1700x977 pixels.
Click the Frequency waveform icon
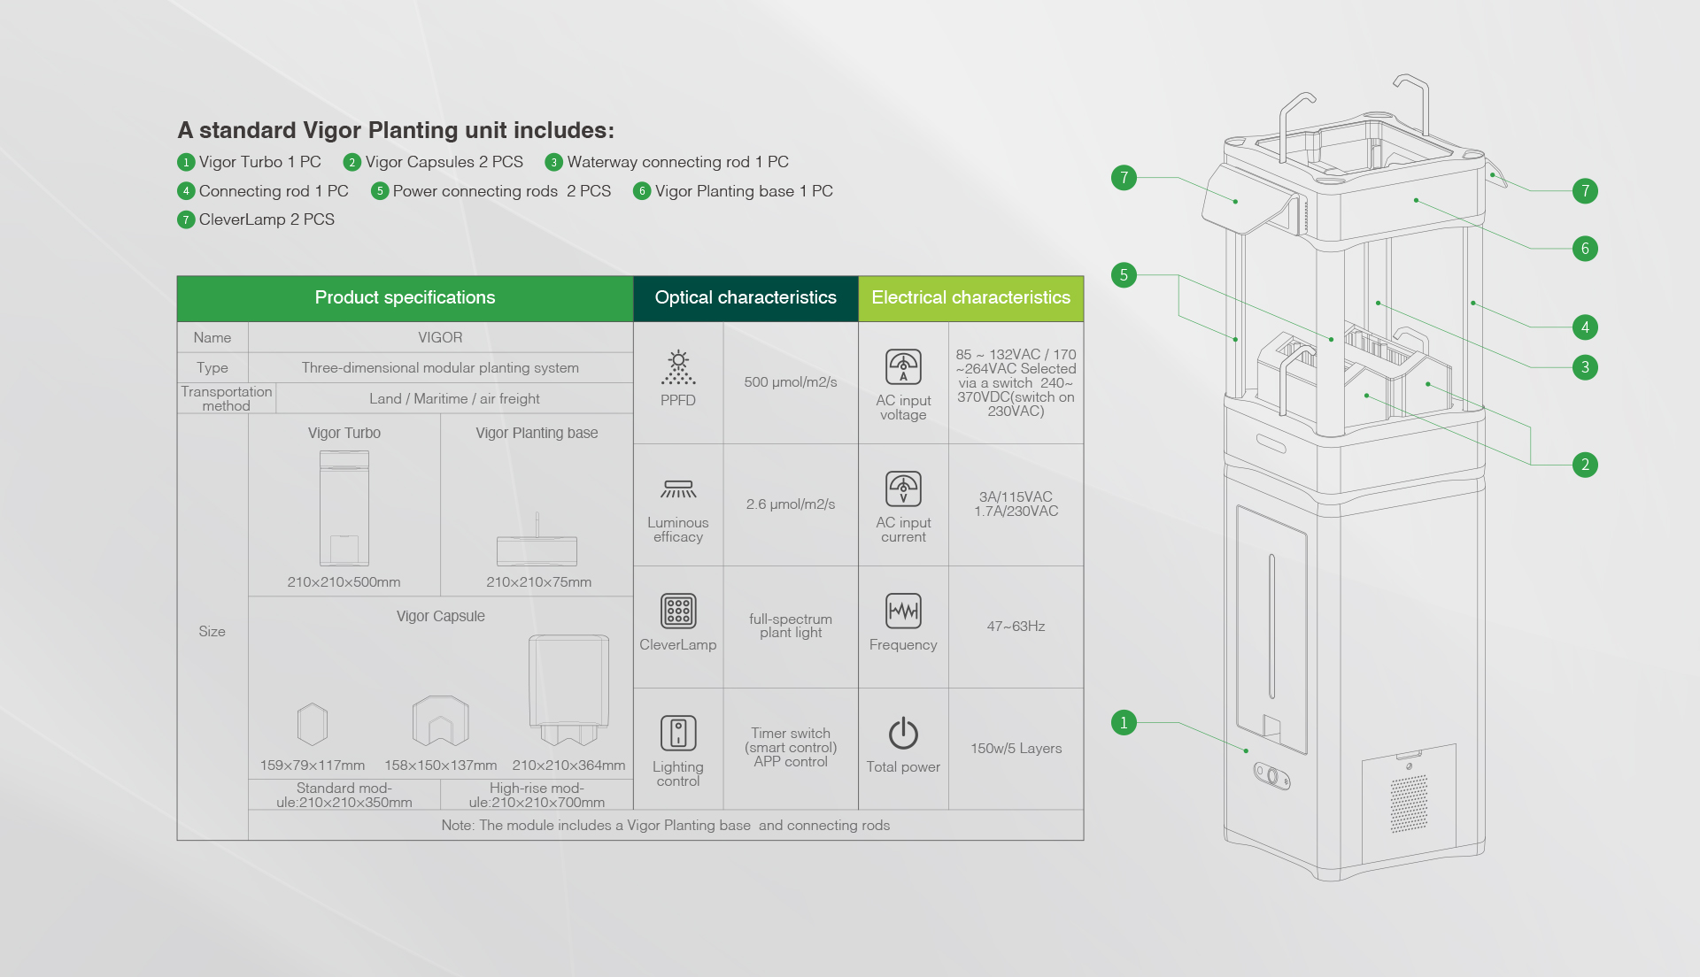[903, 611]
